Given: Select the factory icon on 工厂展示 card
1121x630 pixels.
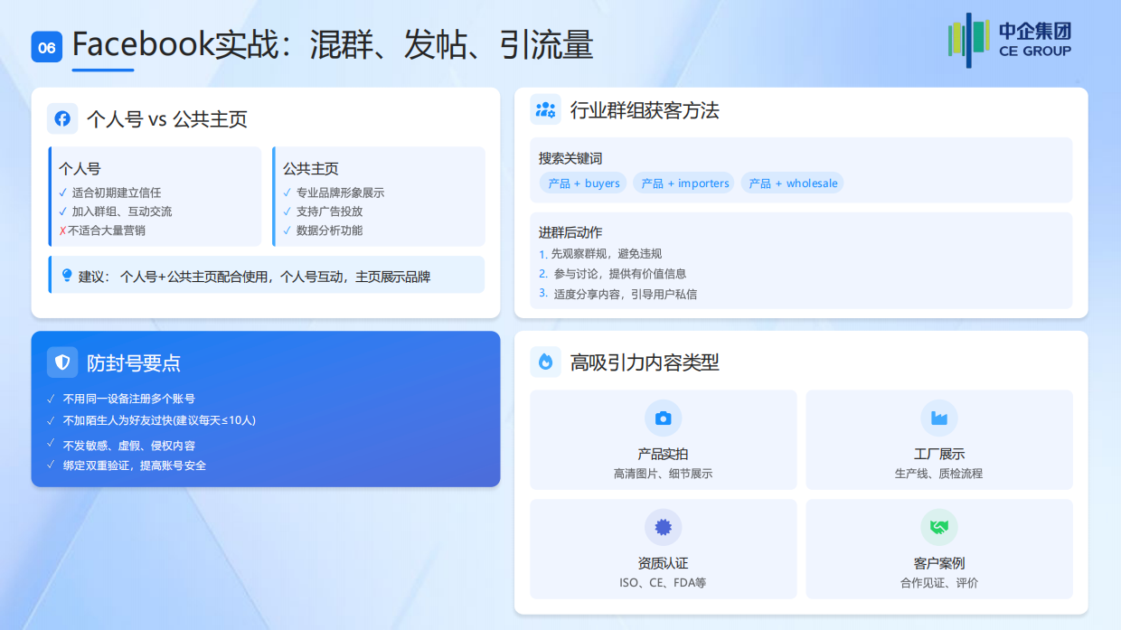Looking at the screenshot, I should click(x=939, y=418).
